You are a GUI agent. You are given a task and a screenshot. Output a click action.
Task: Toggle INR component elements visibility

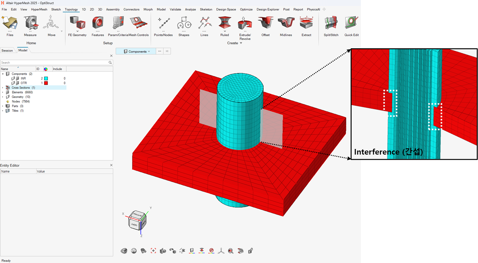click(x=17, y=79)
